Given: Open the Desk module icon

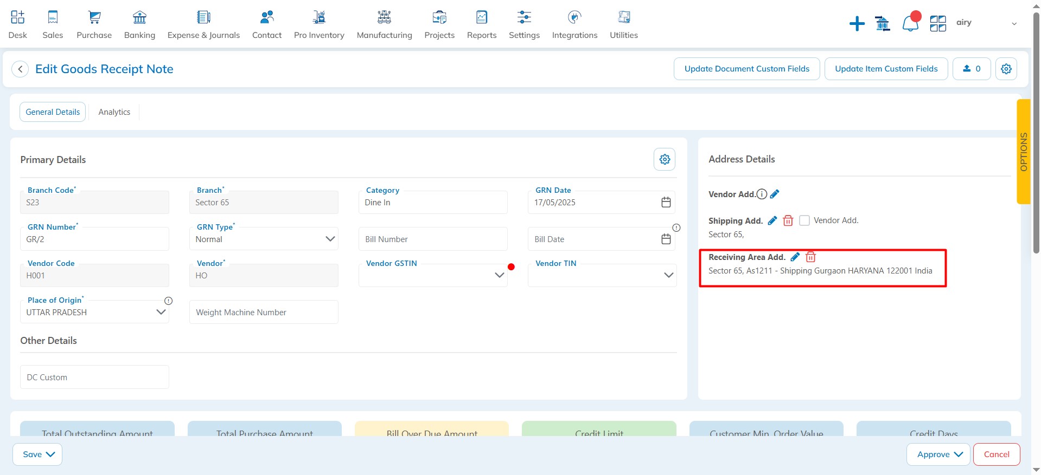Looking at the screenshot, I should click(x=17, y=17).
